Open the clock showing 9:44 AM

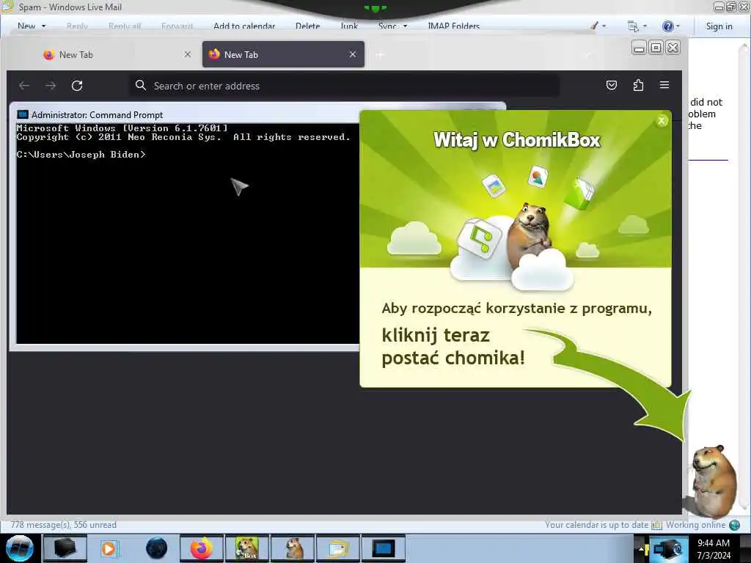coord(714,548)
